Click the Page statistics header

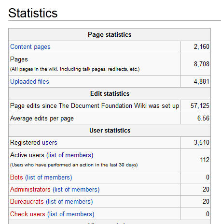[x=110, y=34]
